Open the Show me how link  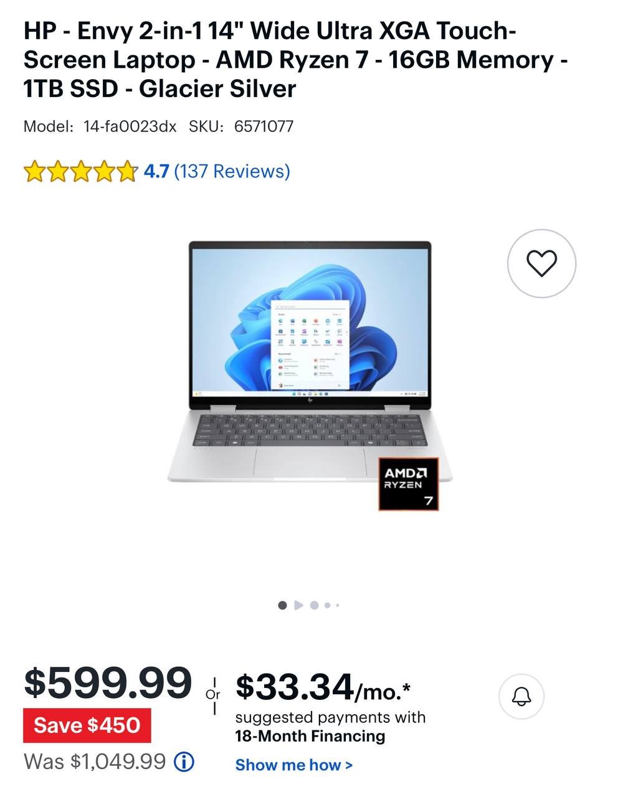pos(294,765)
